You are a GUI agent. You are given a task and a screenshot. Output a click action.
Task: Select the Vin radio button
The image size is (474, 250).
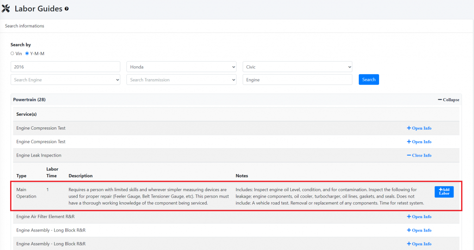click(x=12, y=54)
